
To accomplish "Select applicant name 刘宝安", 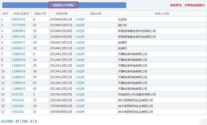I will point(123,19).
